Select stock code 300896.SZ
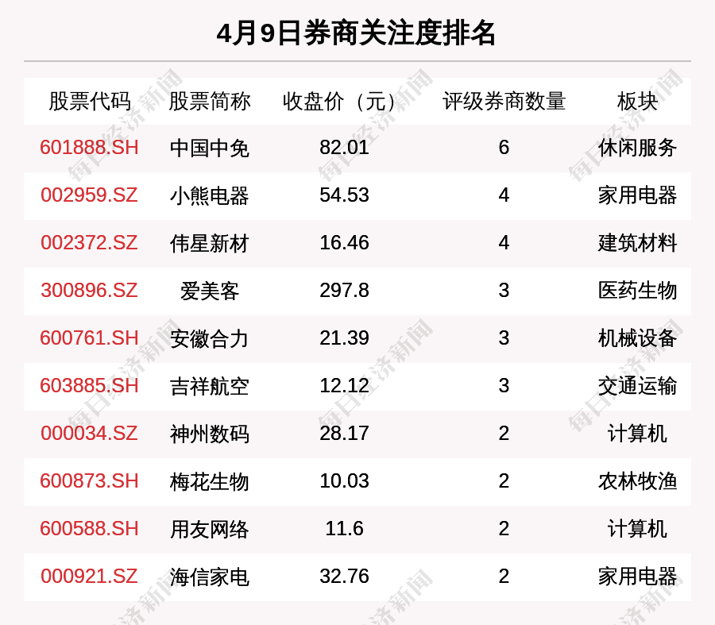The width and height of the screenshot is (715, 625). tap(89, 291)
